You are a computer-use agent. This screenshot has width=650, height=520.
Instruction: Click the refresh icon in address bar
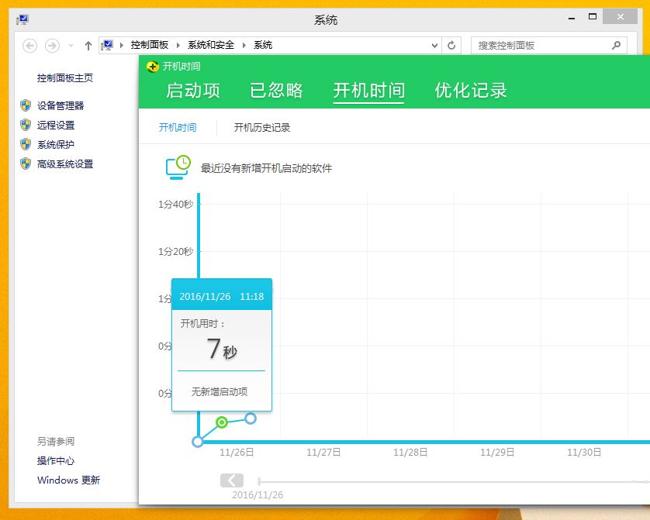pyautogui.click(x=451, y=45)
